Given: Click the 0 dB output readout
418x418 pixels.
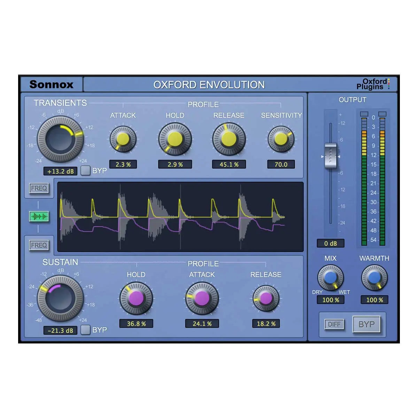Looking at the screenshot, I should tap(330, 243).
